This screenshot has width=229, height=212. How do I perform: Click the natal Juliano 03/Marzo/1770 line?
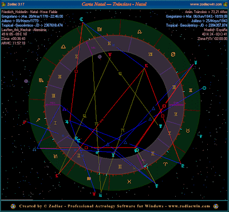click(x=20, y=21)
